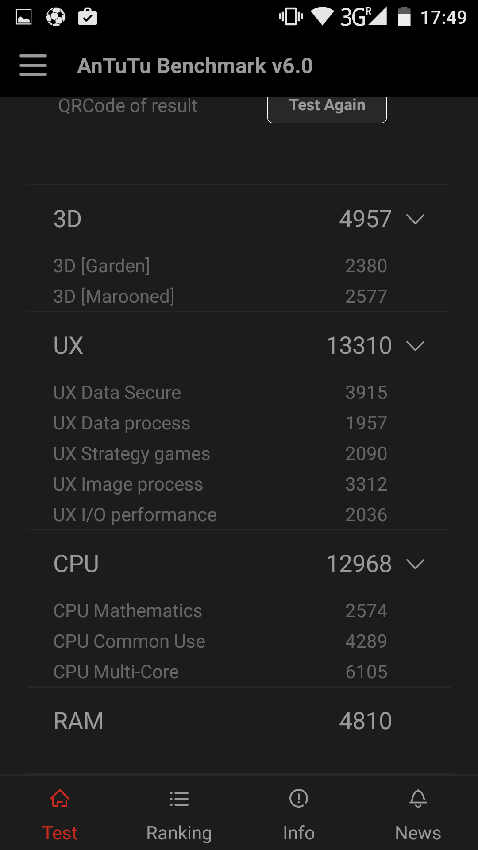Viewport: 478px width, 850px height.
Task: Select the CPU Multi-Core result row
Action: (239, 672)
